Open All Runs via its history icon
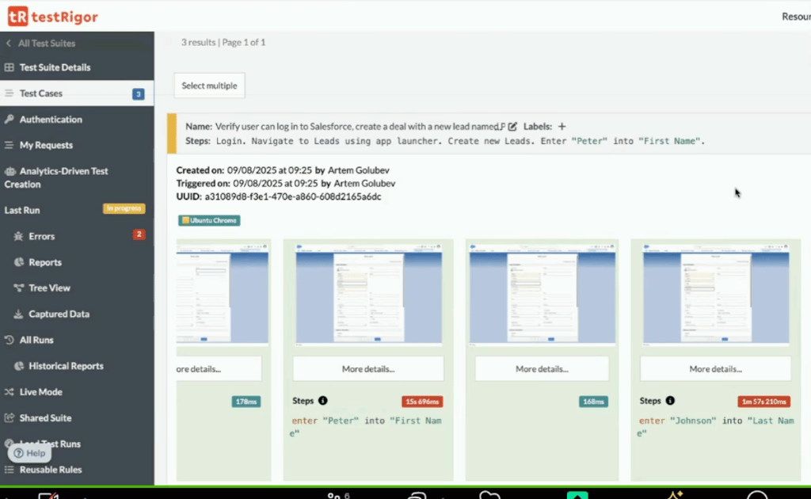This screenshot has height=499, width=811. point(9,340)
